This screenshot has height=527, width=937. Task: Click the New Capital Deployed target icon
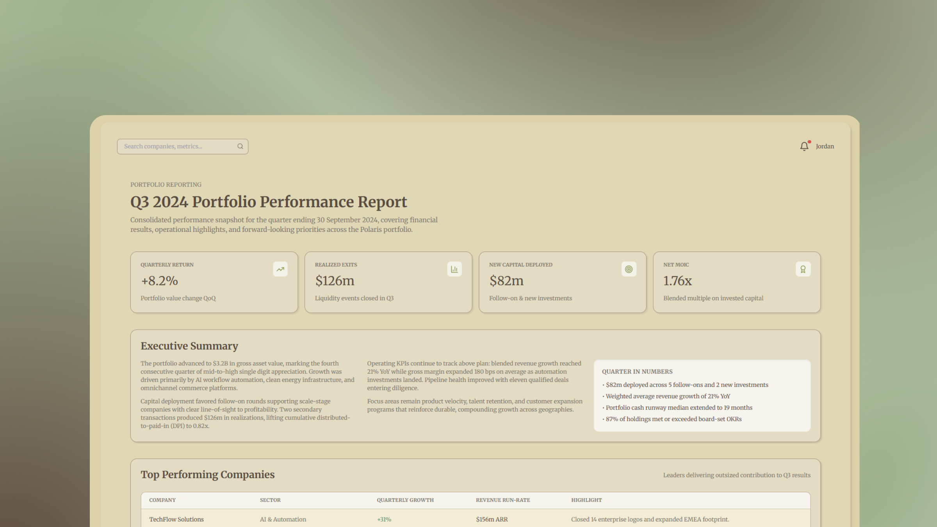[629, 269]
